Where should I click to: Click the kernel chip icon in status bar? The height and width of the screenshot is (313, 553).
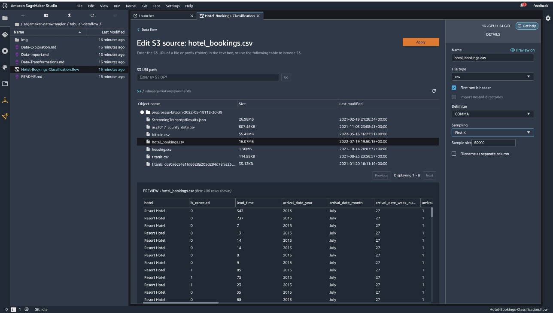(27, 309)
